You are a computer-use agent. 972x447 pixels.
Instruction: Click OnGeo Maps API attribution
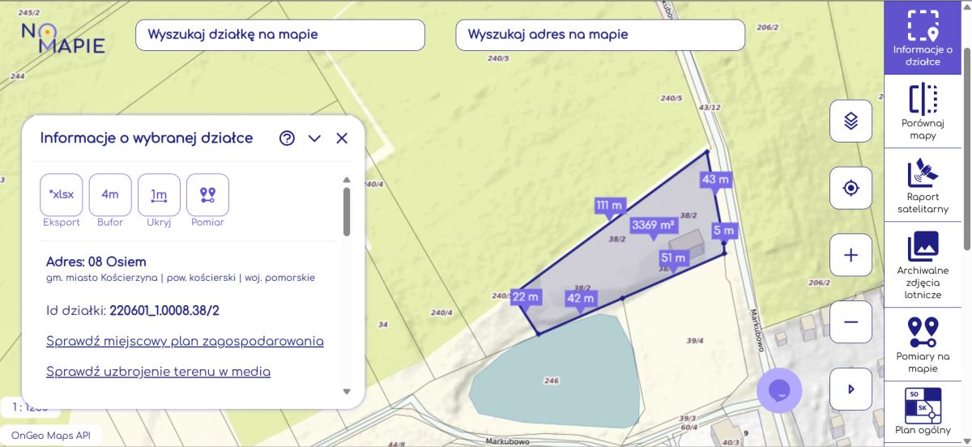point(51,436)
